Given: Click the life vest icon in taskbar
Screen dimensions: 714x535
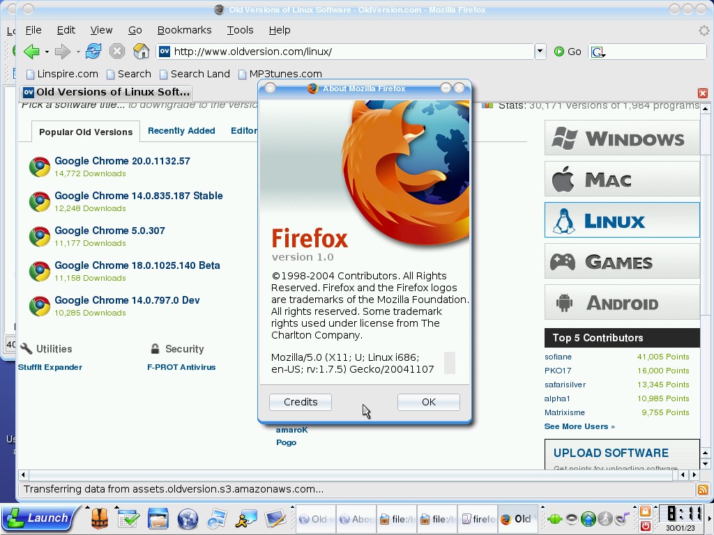Looking at the screenshot, I should click(x=100, y=519).
